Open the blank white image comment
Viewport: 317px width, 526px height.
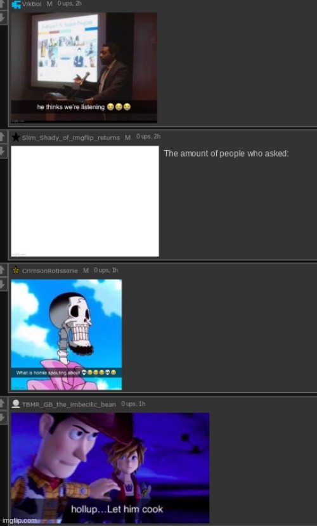tap(85, 202)
